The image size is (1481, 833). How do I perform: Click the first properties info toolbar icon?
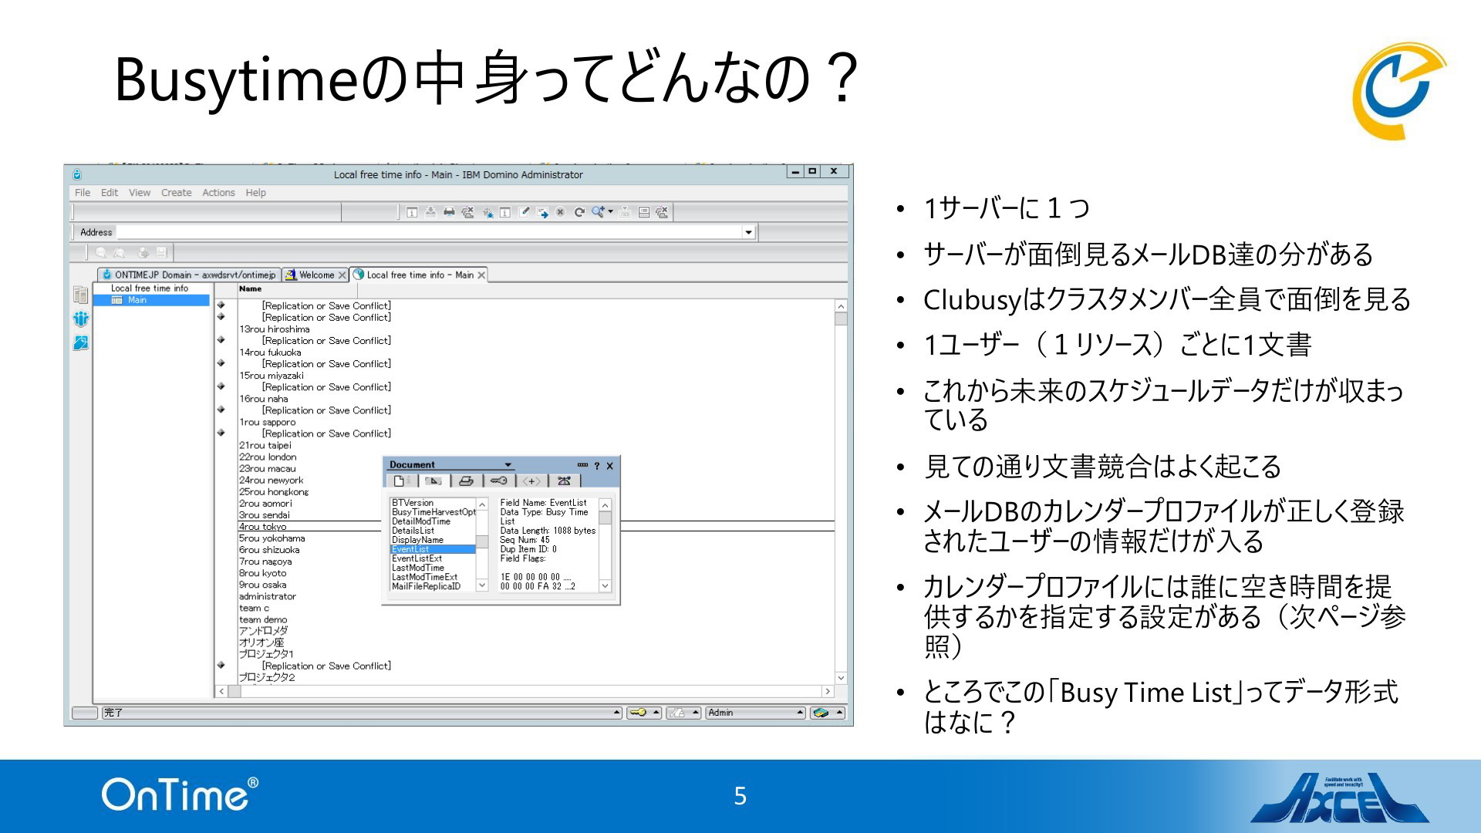[412, 212]
